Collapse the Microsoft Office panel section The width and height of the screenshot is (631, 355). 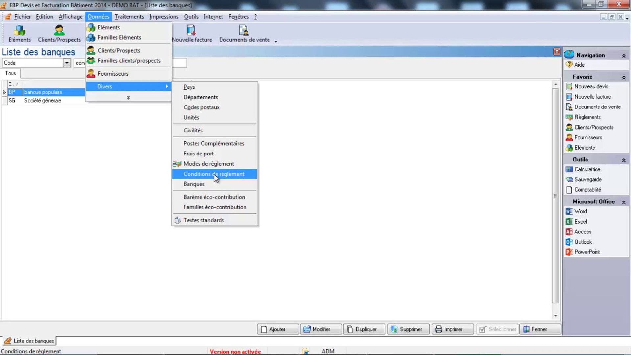pos(623,202)
